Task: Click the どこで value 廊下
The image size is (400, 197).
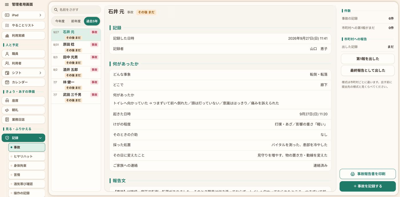Action: (x=324, y=85)
